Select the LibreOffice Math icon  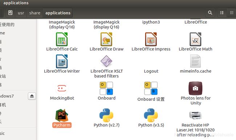pyautogui.click(x=195, y=39)
